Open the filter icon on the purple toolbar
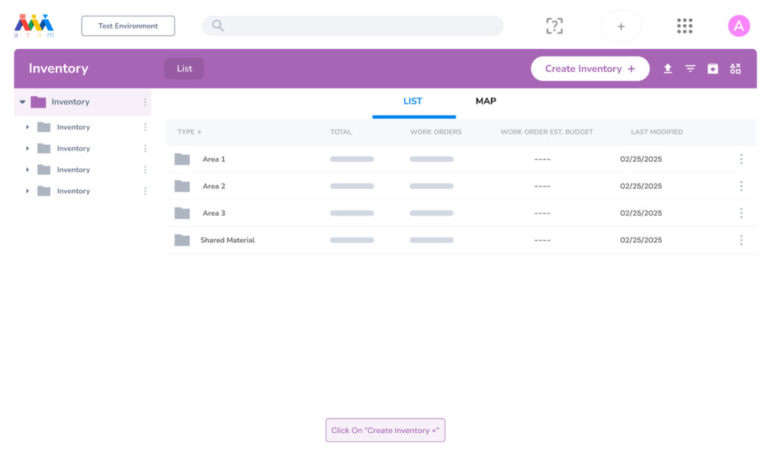This screenshot has height=460, width=771. [x=690, y=68]
